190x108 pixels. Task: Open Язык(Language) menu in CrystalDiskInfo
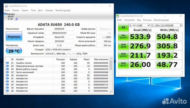click(63, 10)
